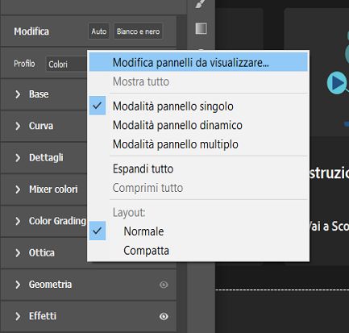Expand the Effetti panel
The image size is (349, 333).
click(18, 316)
